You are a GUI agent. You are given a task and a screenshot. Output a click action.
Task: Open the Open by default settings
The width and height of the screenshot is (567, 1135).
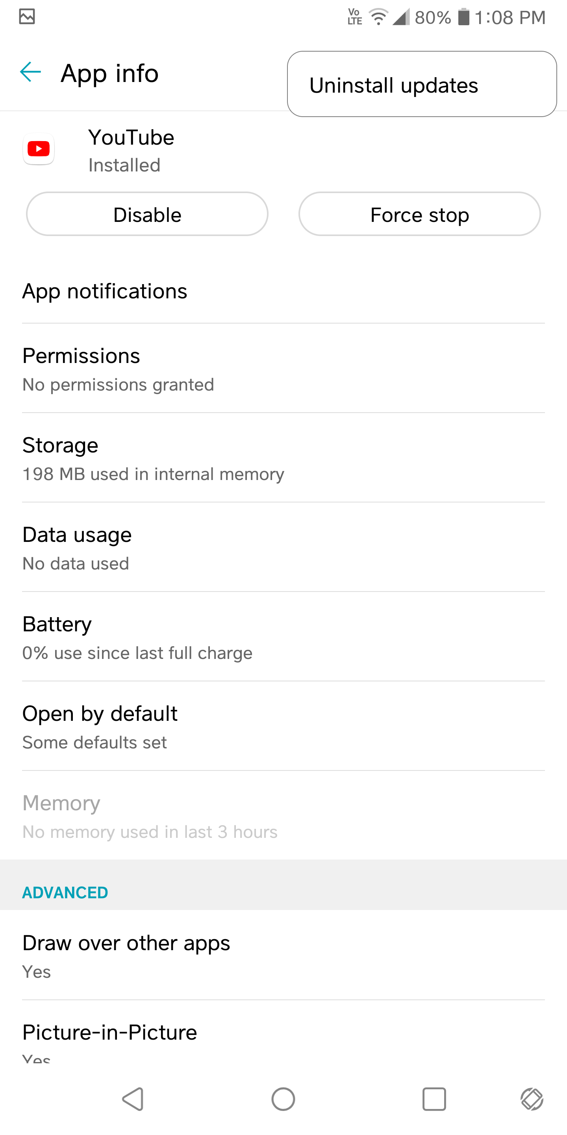[283, 727]
